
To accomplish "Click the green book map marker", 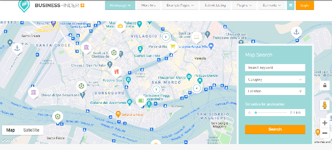I will click(x=141, y=101).
